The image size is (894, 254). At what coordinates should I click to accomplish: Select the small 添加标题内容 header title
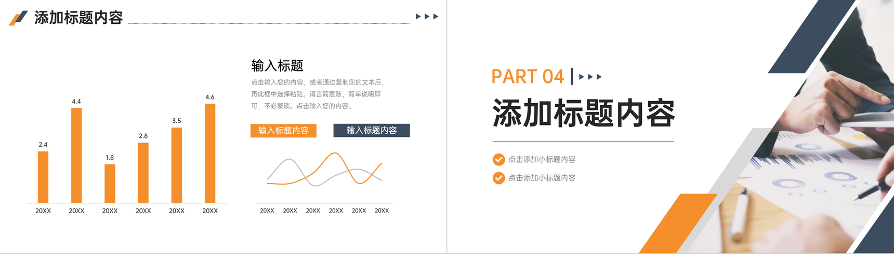tap(78, 18)
